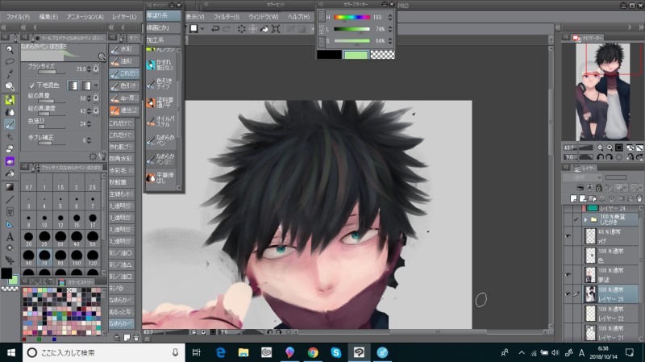The width and height of the screenshot is (645, 362).
Task: Click the Undo arrow in command bar
Action: click(x=214, y=28)
